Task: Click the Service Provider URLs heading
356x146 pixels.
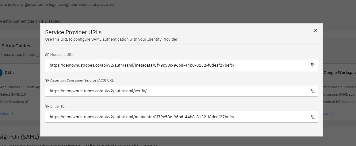Action: (73, 32)
